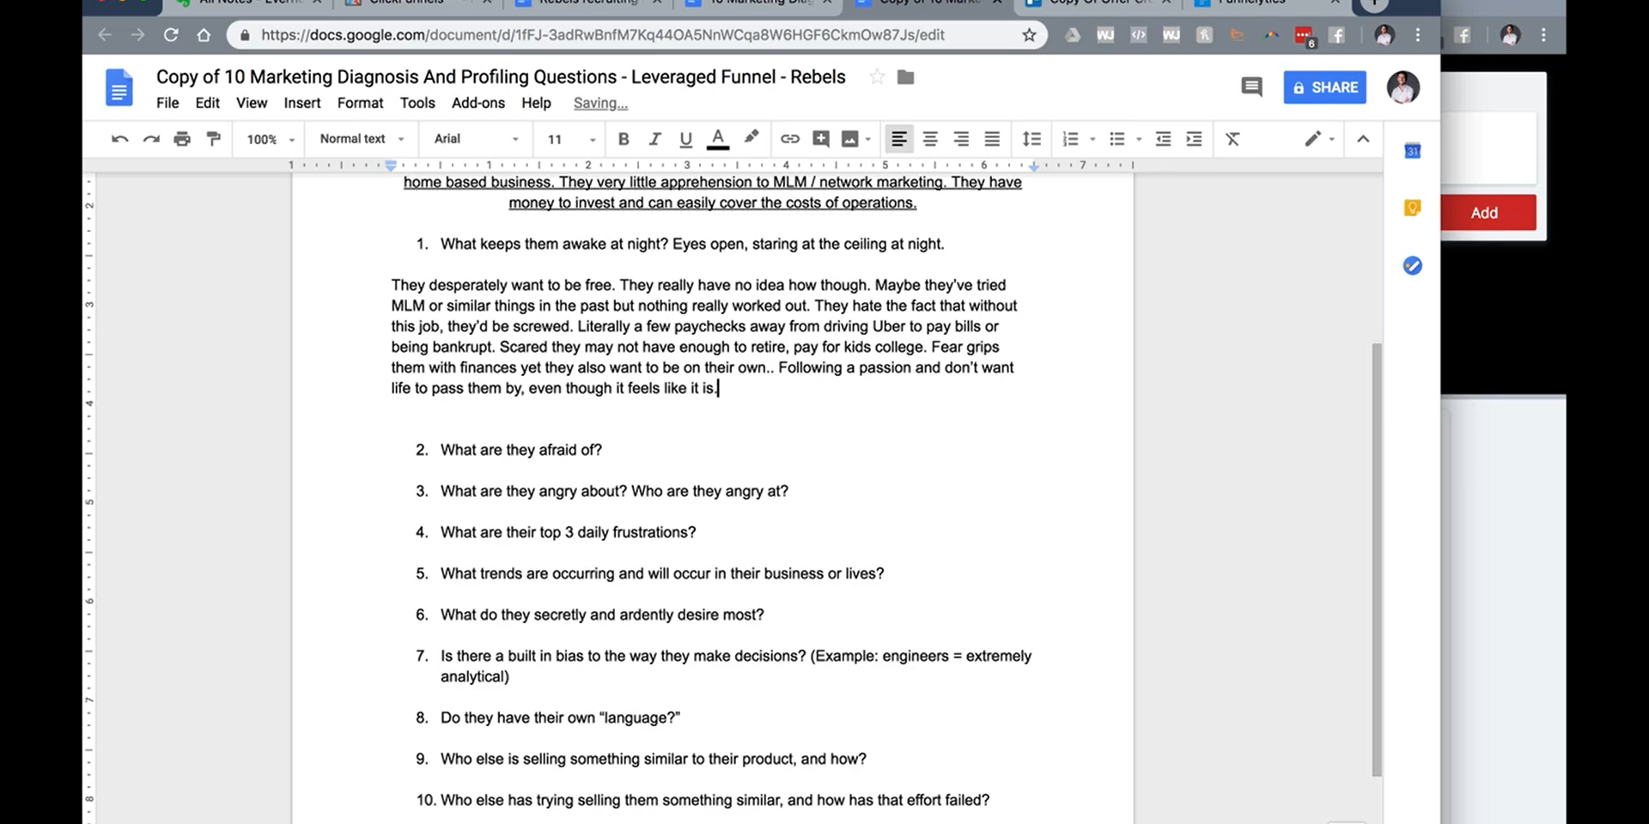1649x824 pixels.
Task: Open the text color picker
Action: pyautogui.click(x=718, y=139)
